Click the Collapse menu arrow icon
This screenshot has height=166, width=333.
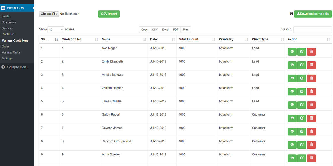[3, 67]
